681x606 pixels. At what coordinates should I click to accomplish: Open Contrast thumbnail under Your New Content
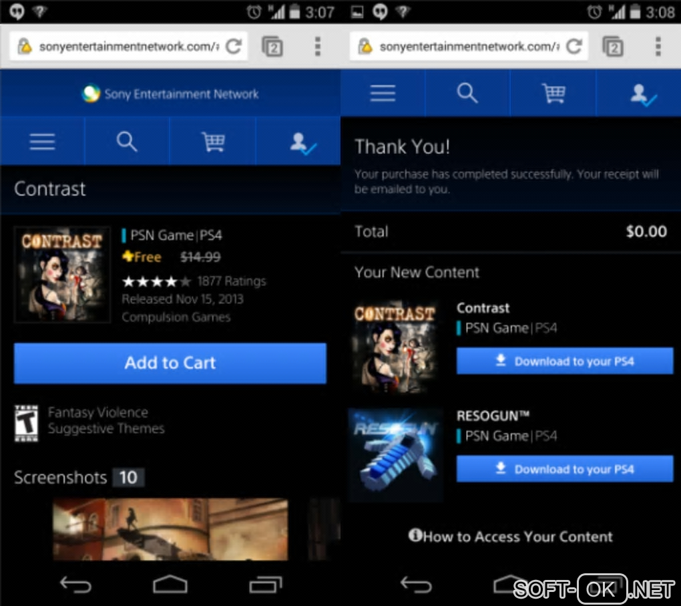395,347
